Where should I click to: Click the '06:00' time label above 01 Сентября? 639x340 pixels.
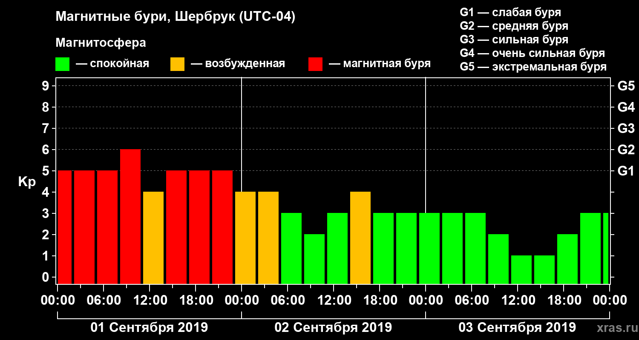[x=104, y=300]
